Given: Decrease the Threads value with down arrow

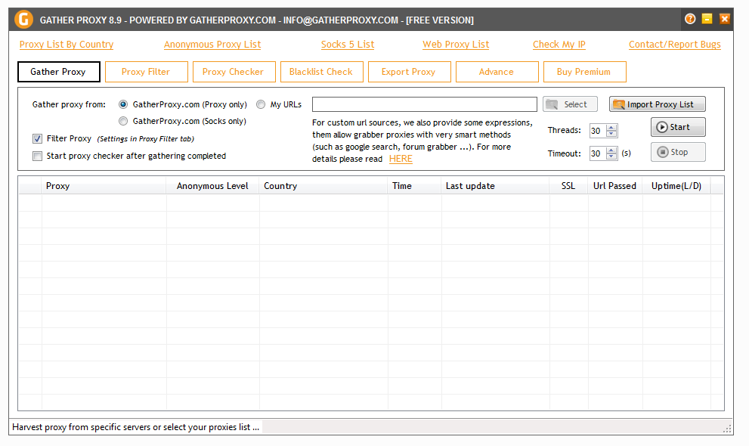Looking at the screenshot, I should tap(611, 134).
